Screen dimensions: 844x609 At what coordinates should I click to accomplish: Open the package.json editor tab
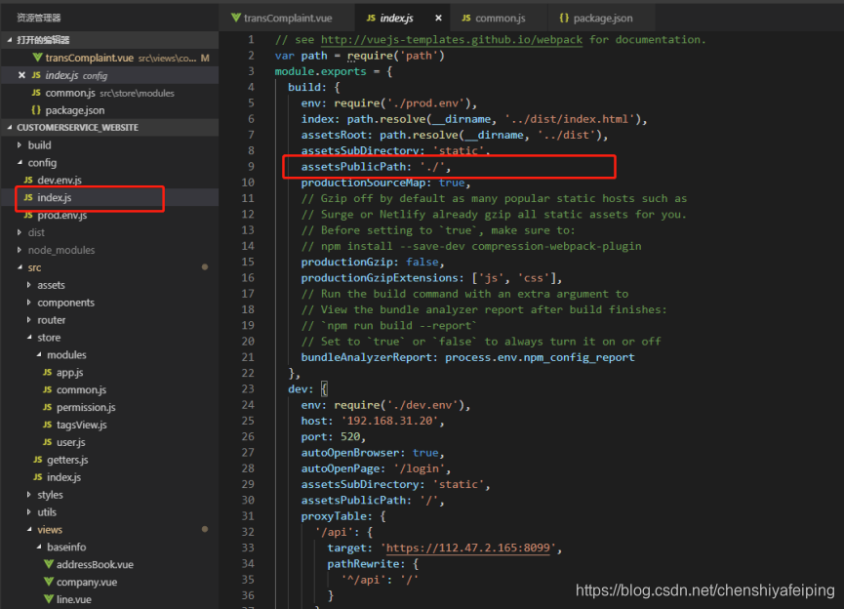(x=602, y=18)
